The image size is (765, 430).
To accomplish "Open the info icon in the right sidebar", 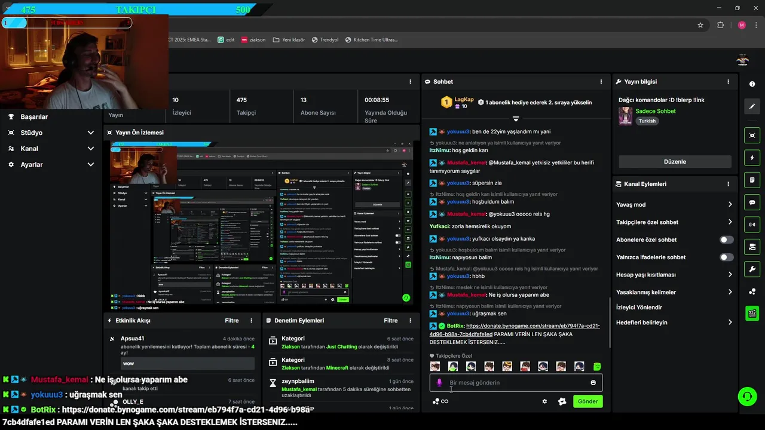I will tap(752, 84).
